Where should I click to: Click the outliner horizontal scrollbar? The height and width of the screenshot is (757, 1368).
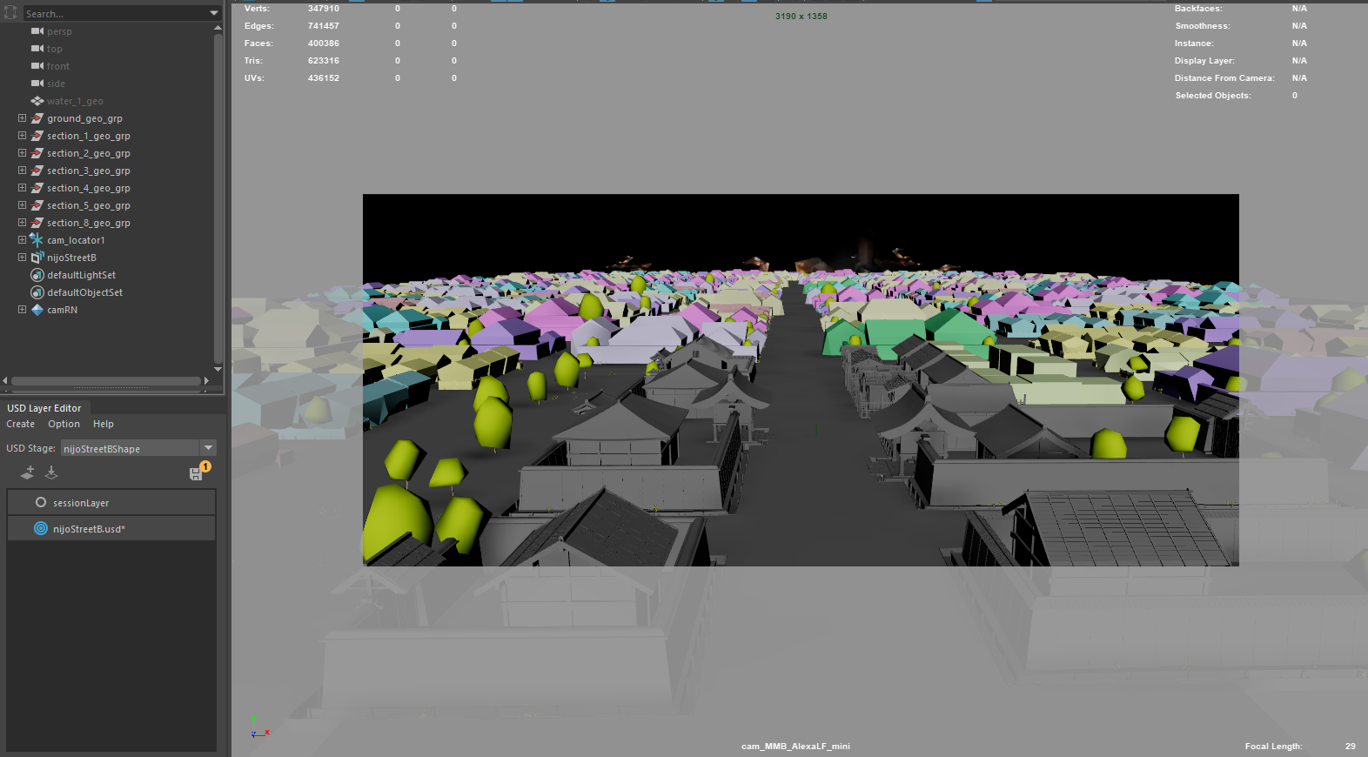pyautogui.click(x=104, y=381)
